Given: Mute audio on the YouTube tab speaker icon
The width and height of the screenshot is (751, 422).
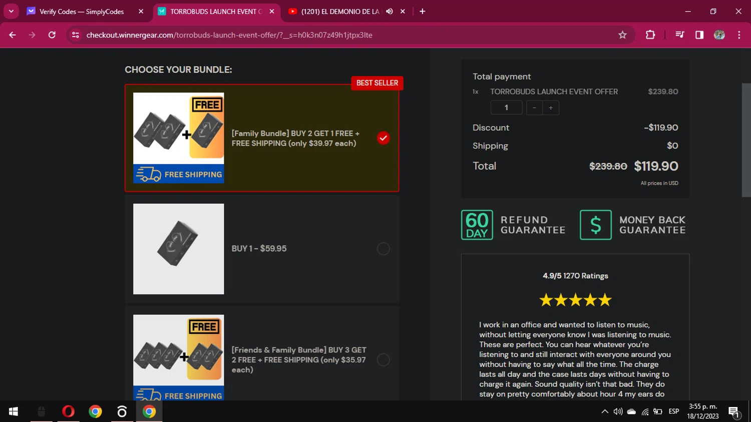Looking at the screenshot, I should (390, 11).
